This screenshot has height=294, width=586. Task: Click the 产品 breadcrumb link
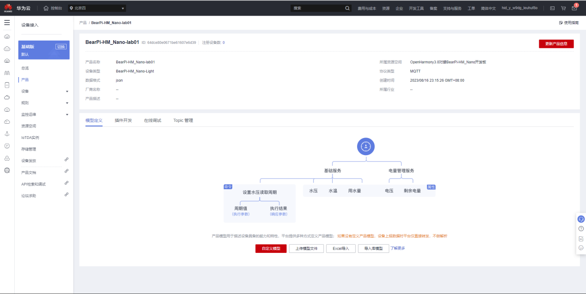tap(83, 23)
